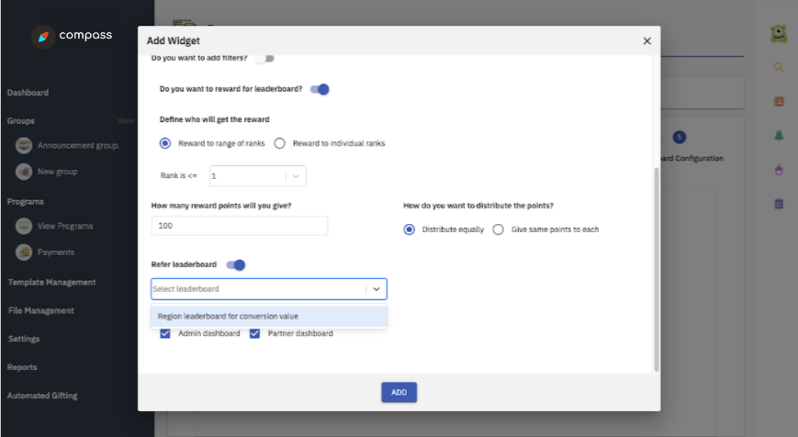Open Reports in the sidebar
The width and height of the screenshot is (798, 437).
pos(22,367)
